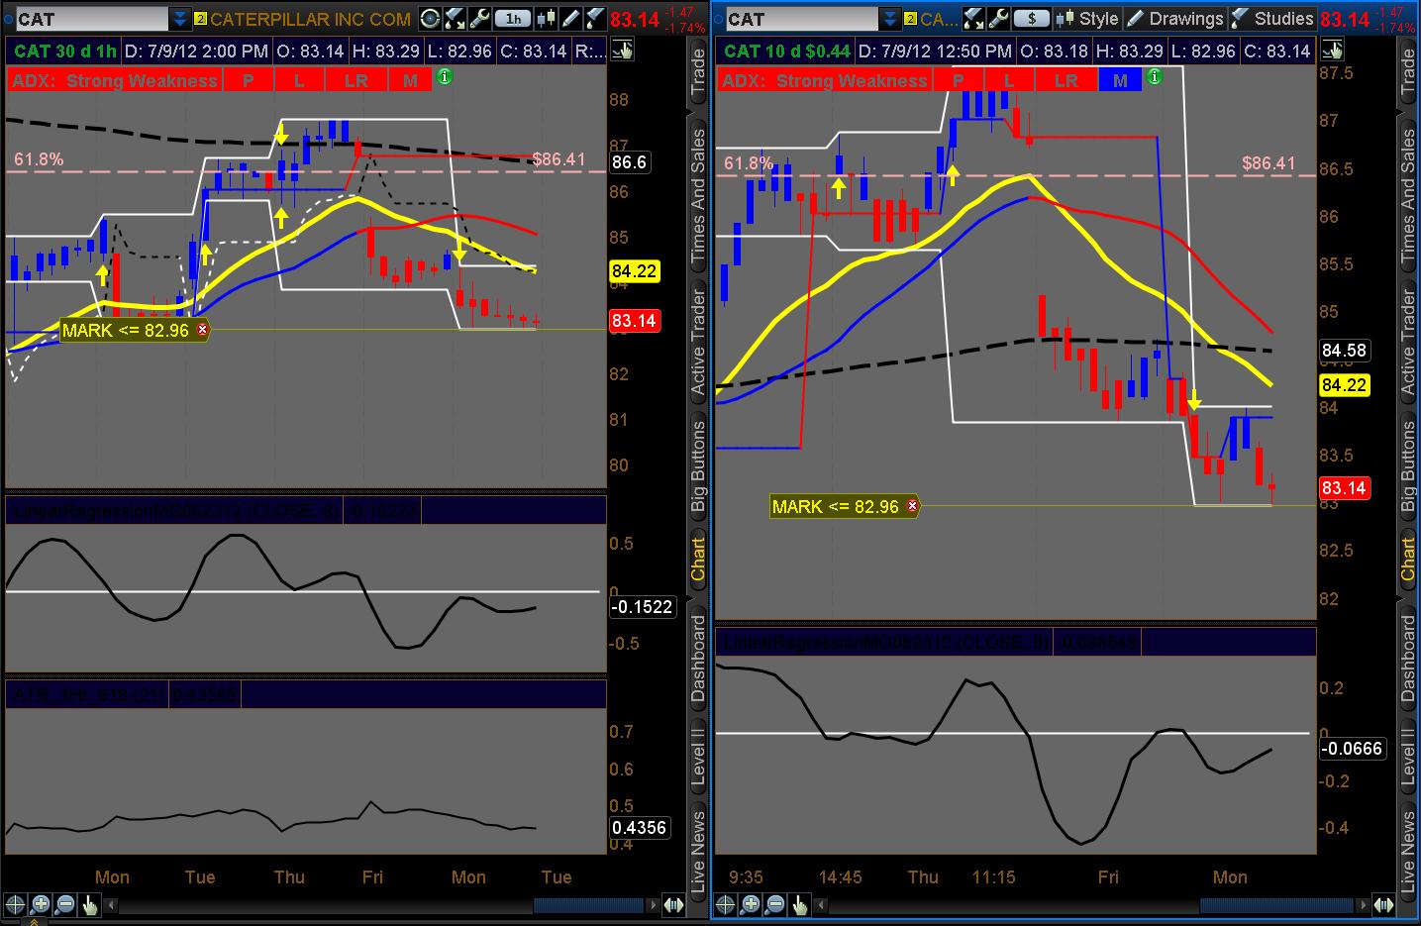The image size is (1421, 926).
Task: Click 'CAT 10 d $0.44' label on right chart
Action: click(786, 51)
